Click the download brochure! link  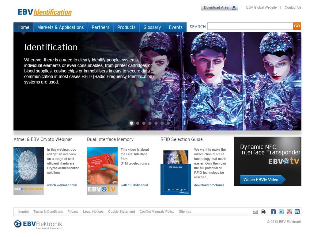[x=209, y=185]
